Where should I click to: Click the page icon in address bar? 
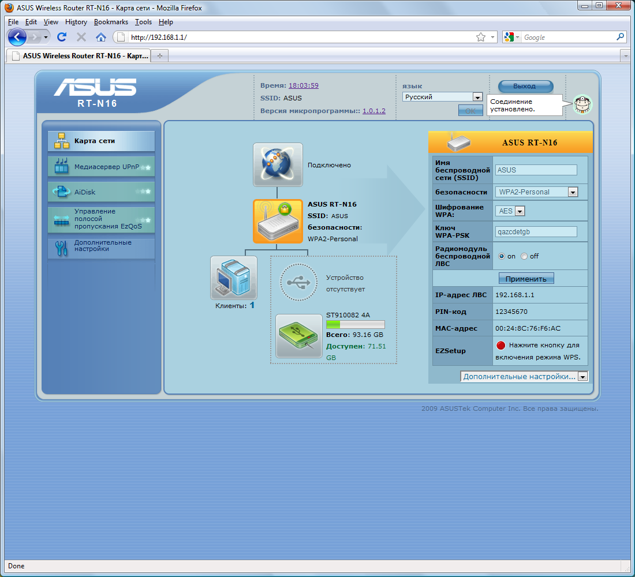[x=121, y=38]
